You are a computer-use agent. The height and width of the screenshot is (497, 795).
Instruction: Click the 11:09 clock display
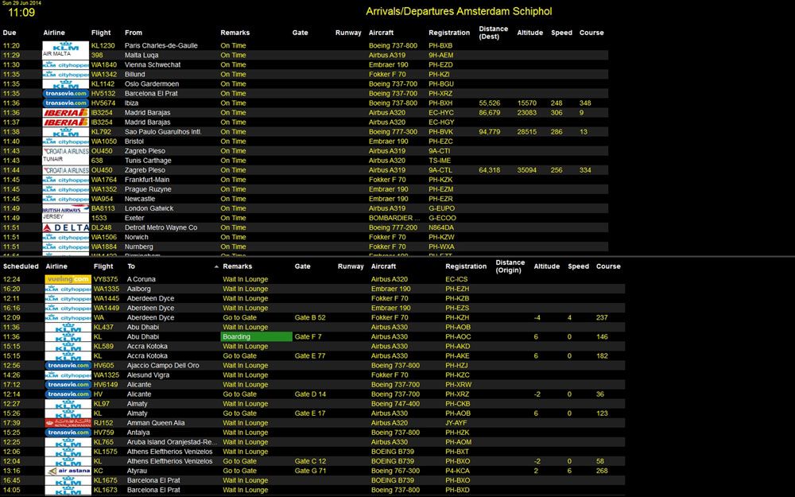[x=21, y=13]
